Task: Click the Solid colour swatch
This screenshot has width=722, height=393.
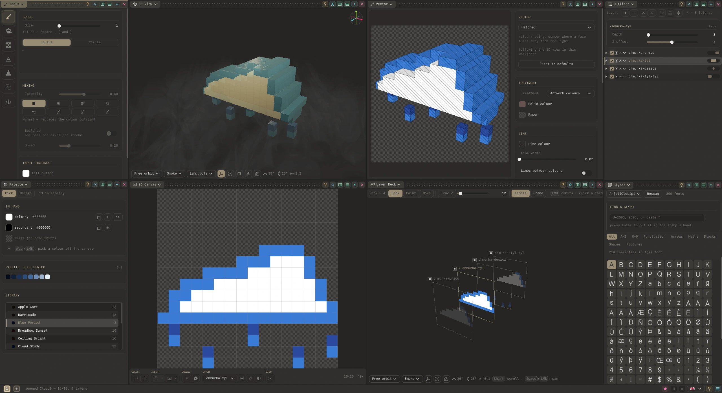Action: pyautogui.click(x=522, y=104)
